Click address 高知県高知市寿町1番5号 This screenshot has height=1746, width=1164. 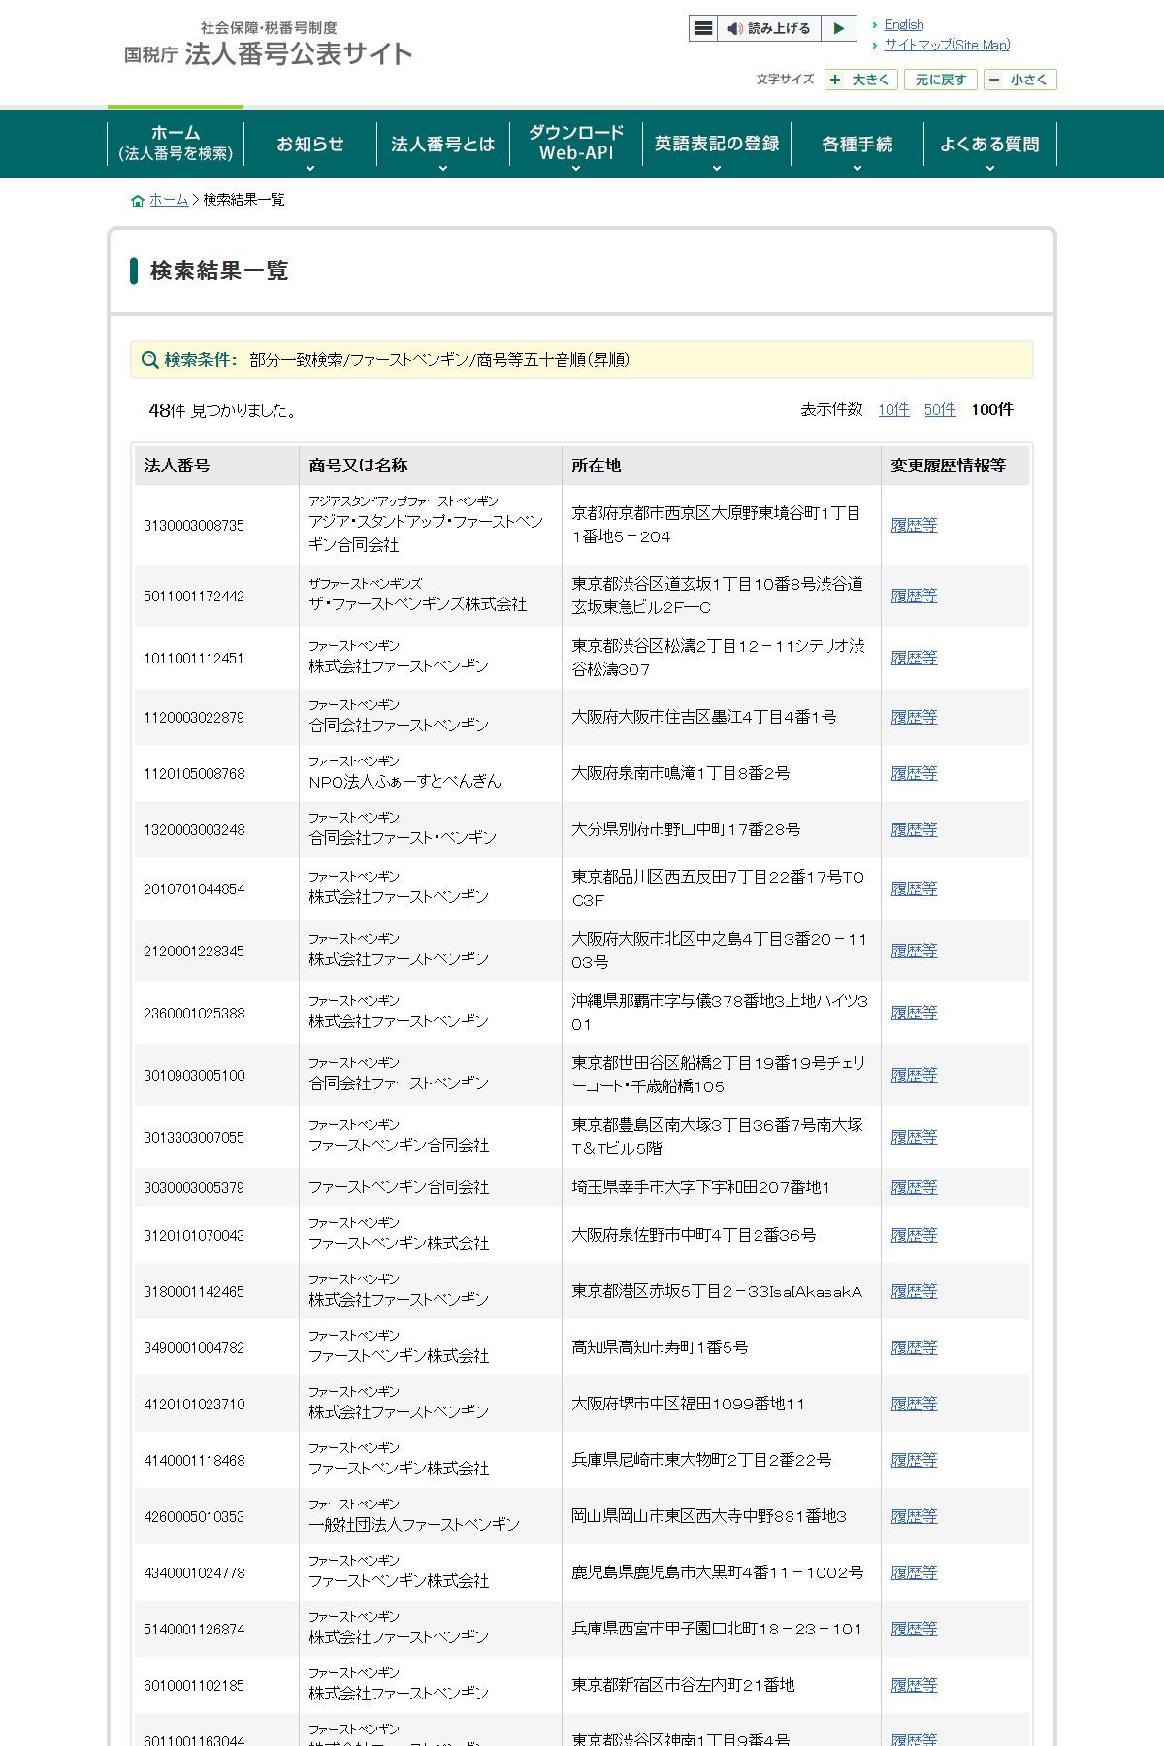660,1347
